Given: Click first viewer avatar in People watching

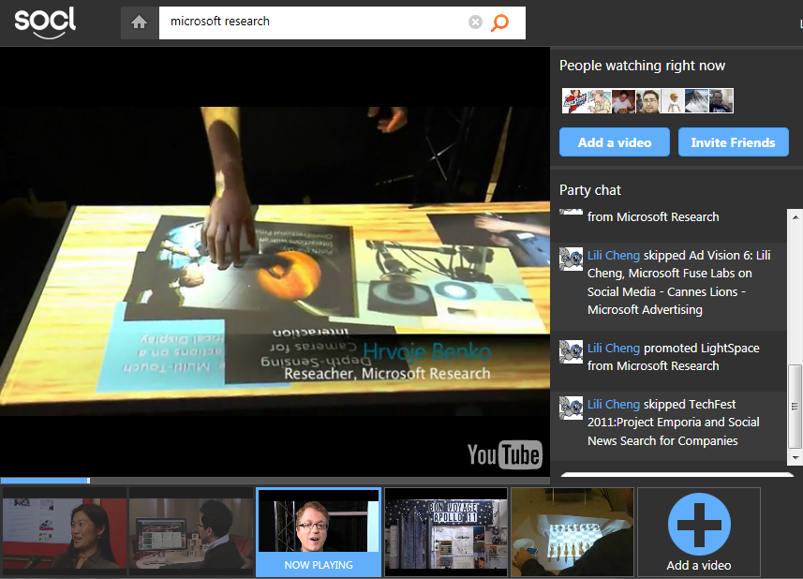Looking at the screenshot, I should [x=573, y=101].
